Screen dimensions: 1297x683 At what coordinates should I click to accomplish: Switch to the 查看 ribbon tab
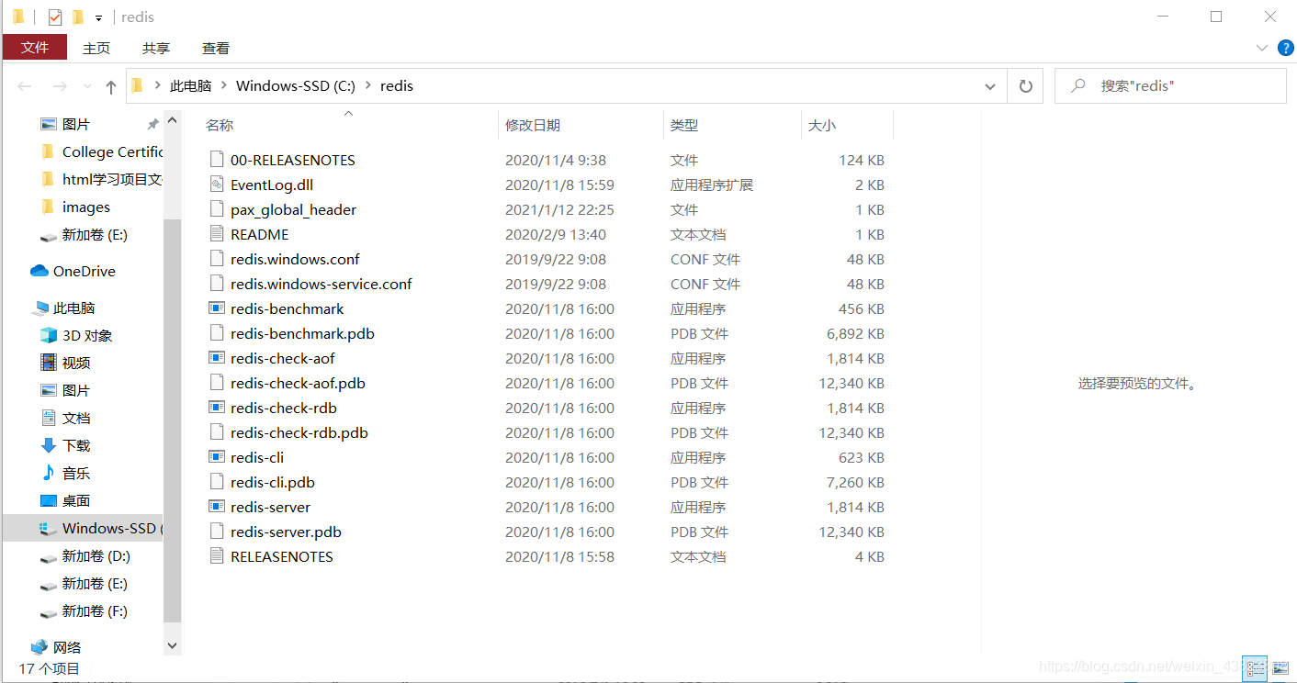click(216, 48)
